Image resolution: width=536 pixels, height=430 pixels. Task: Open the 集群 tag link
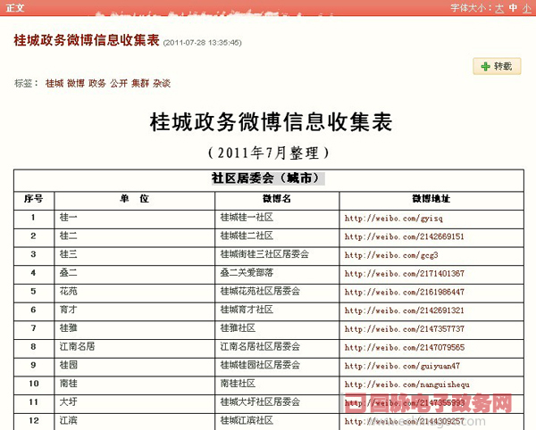tap(139, 83)
